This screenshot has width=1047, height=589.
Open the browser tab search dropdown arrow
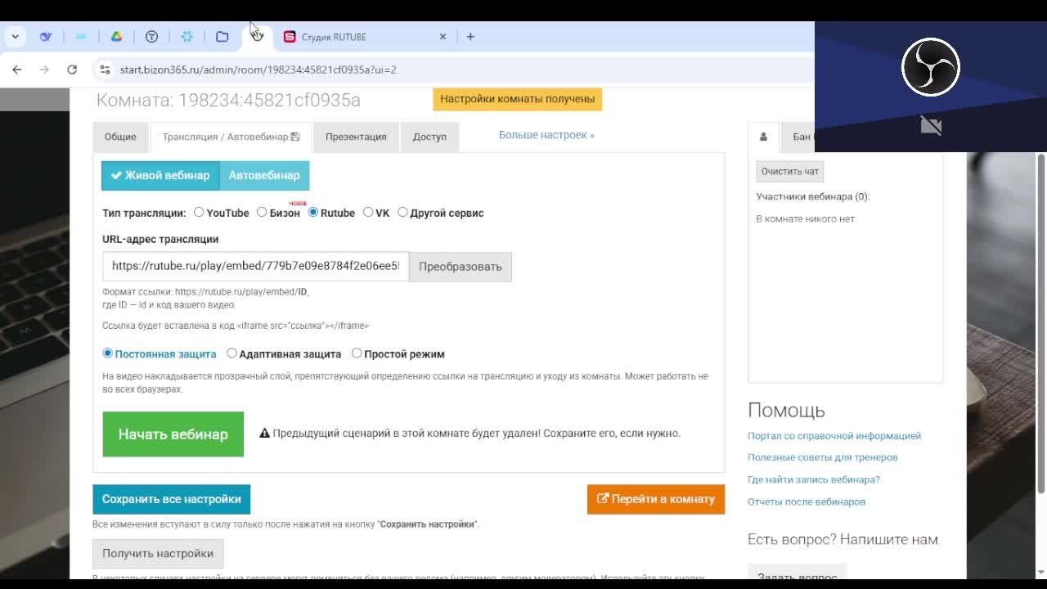[x=15, y=36]
